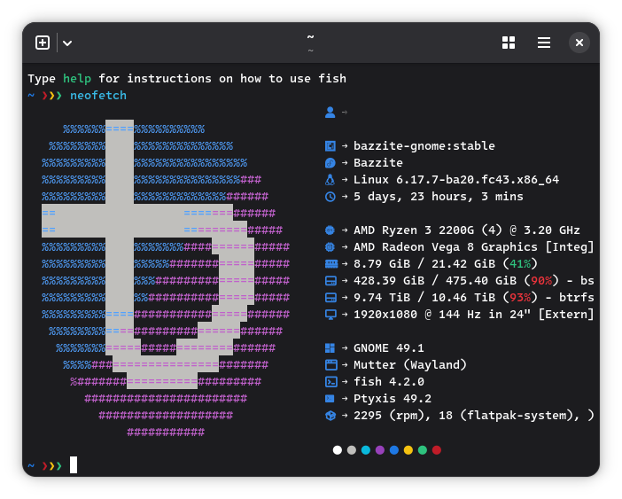Expand the new tab dropdown chevron
Screen dimensions: 622x499
(67, 43)
